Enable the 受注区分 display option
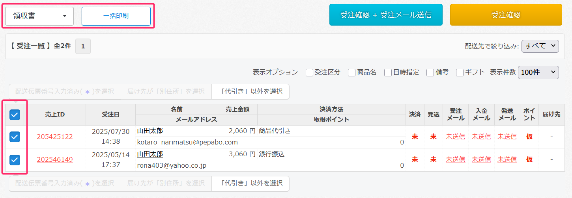 click(x=309, y=72)
